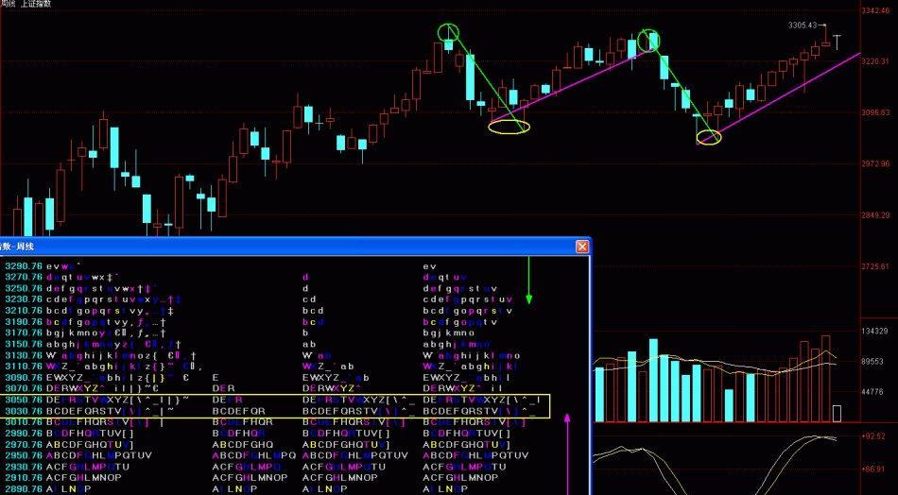This screenshot has height=495, width=898.
Task: Select the 2890.76 price row label
Action: coord(24,489)
